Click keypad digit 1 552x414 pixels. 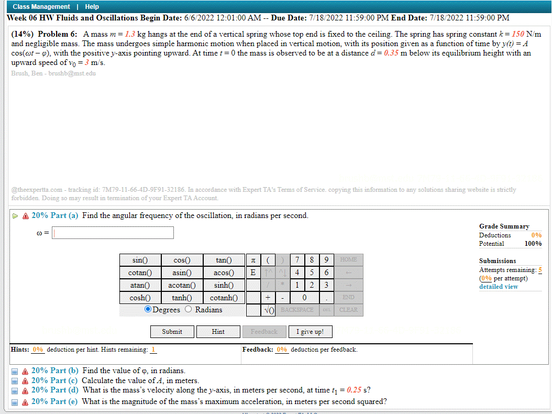point(297,285)
